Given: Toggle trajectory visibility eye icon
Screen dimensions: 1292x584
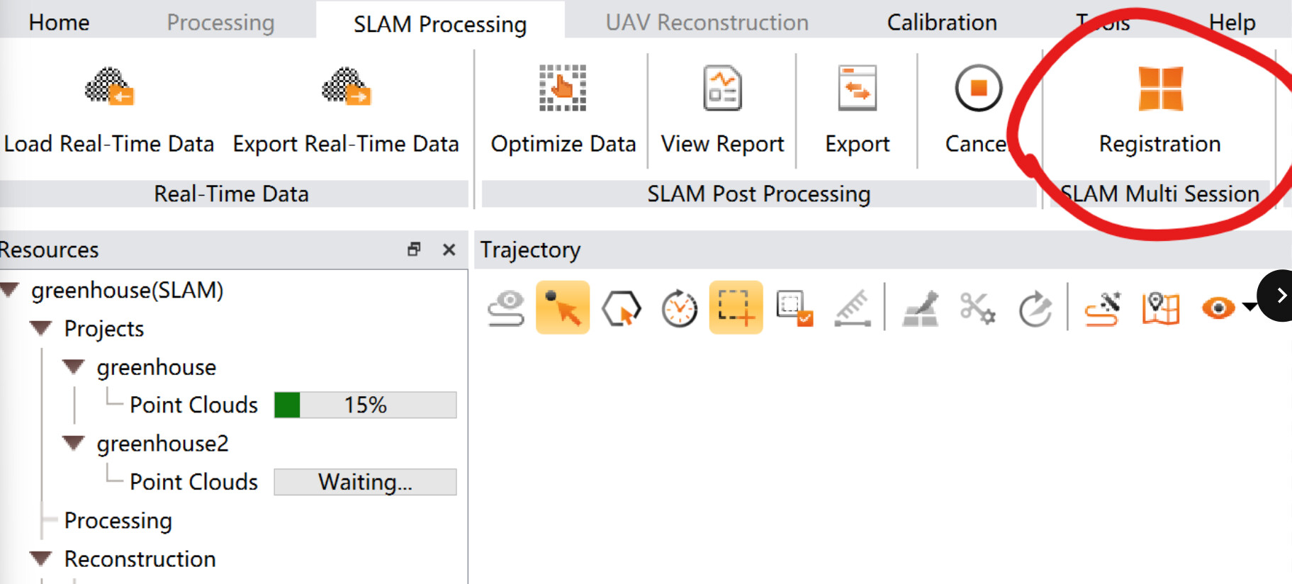Looking at the screenshot, I should tap(1218, 308).
